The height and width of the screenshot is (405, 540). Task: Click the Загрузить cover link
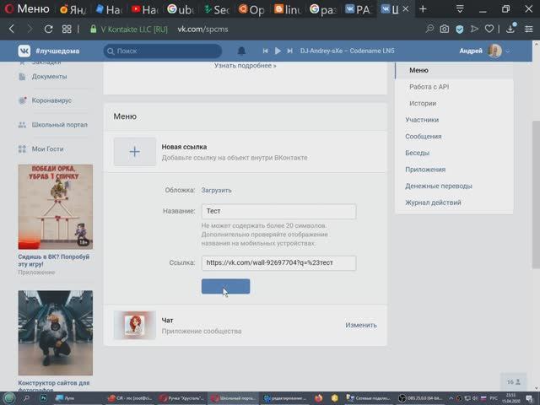[216, 190]
